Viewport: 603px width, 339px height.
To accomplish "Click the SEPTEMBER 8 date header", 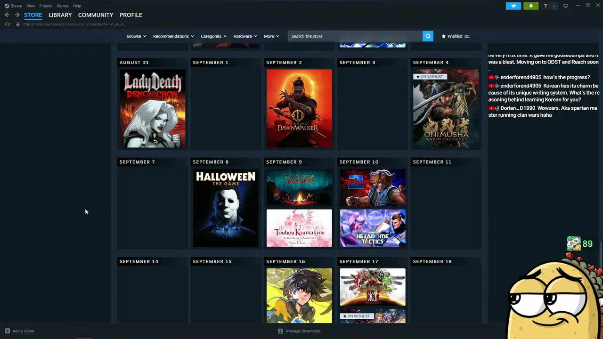I will (x=211, y=162).
